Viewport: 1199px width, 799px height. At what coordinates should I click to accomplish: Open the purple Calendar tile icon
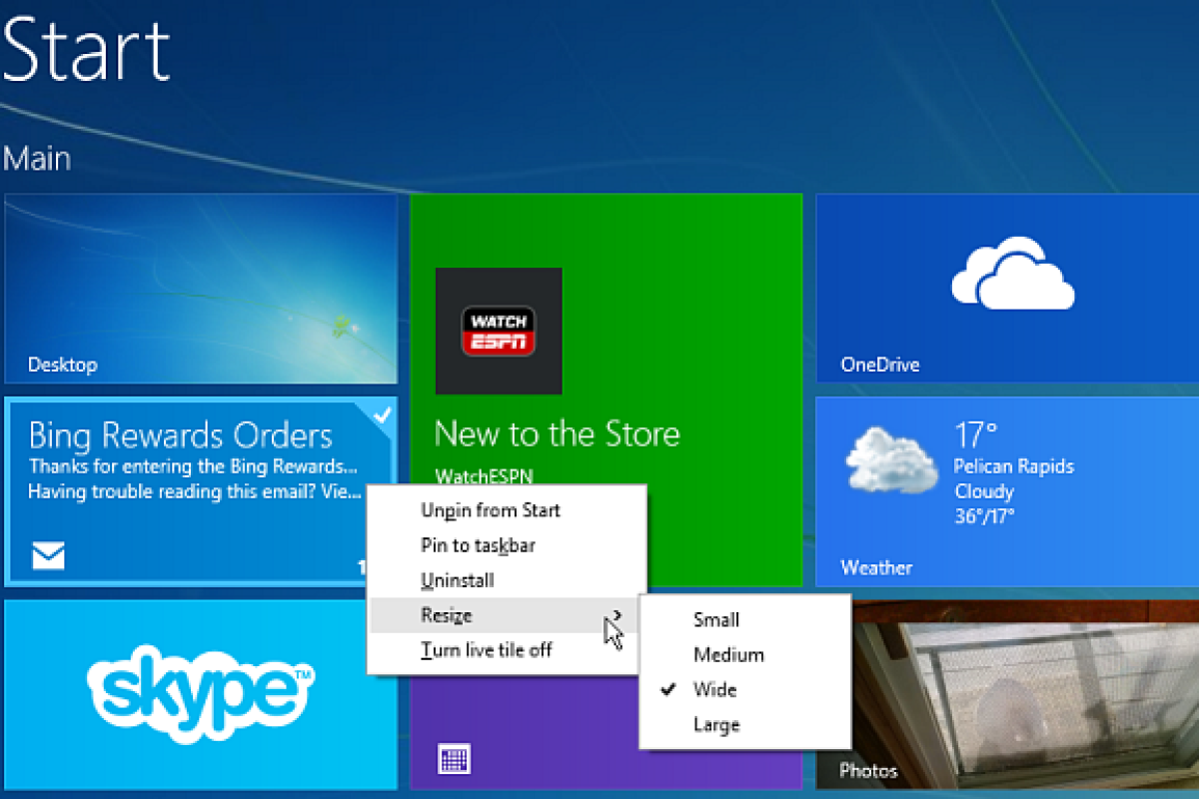coord(454,759)
